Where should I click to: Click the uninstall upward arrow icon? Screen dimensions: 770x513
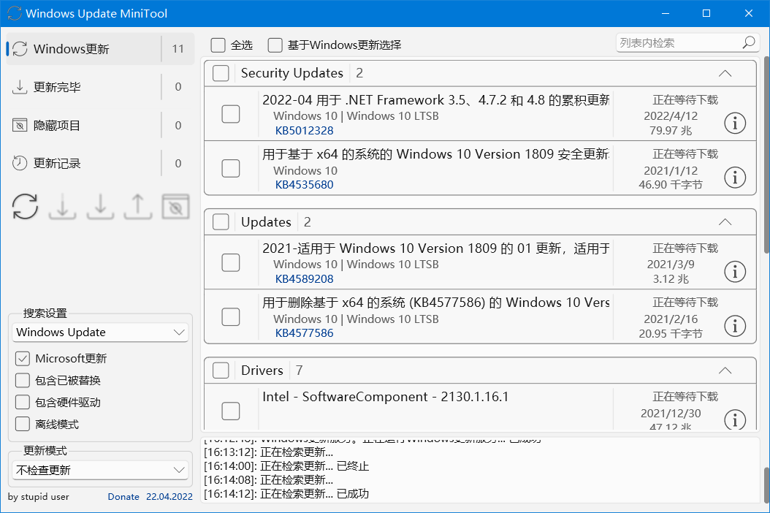pos(138,206)
